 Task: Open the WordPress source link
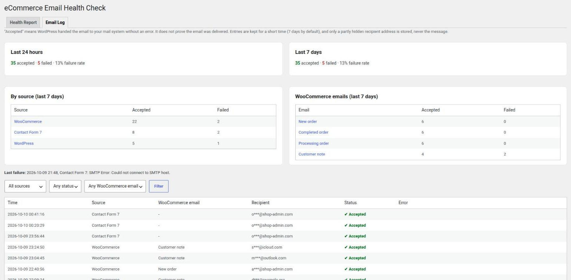pos(24,143)
